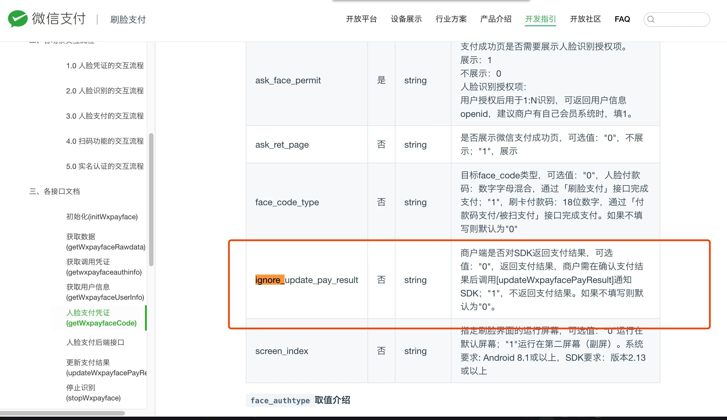The height and width of the screenshot is (420, 727).
Task: Click the 刷脸支付 header title link
Action: point(128,20)
